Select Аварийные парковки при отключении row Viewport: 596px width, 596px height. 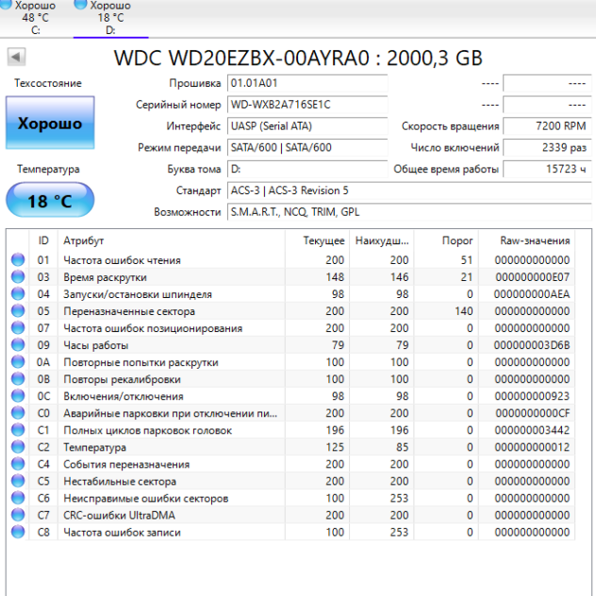pos(290,413)
